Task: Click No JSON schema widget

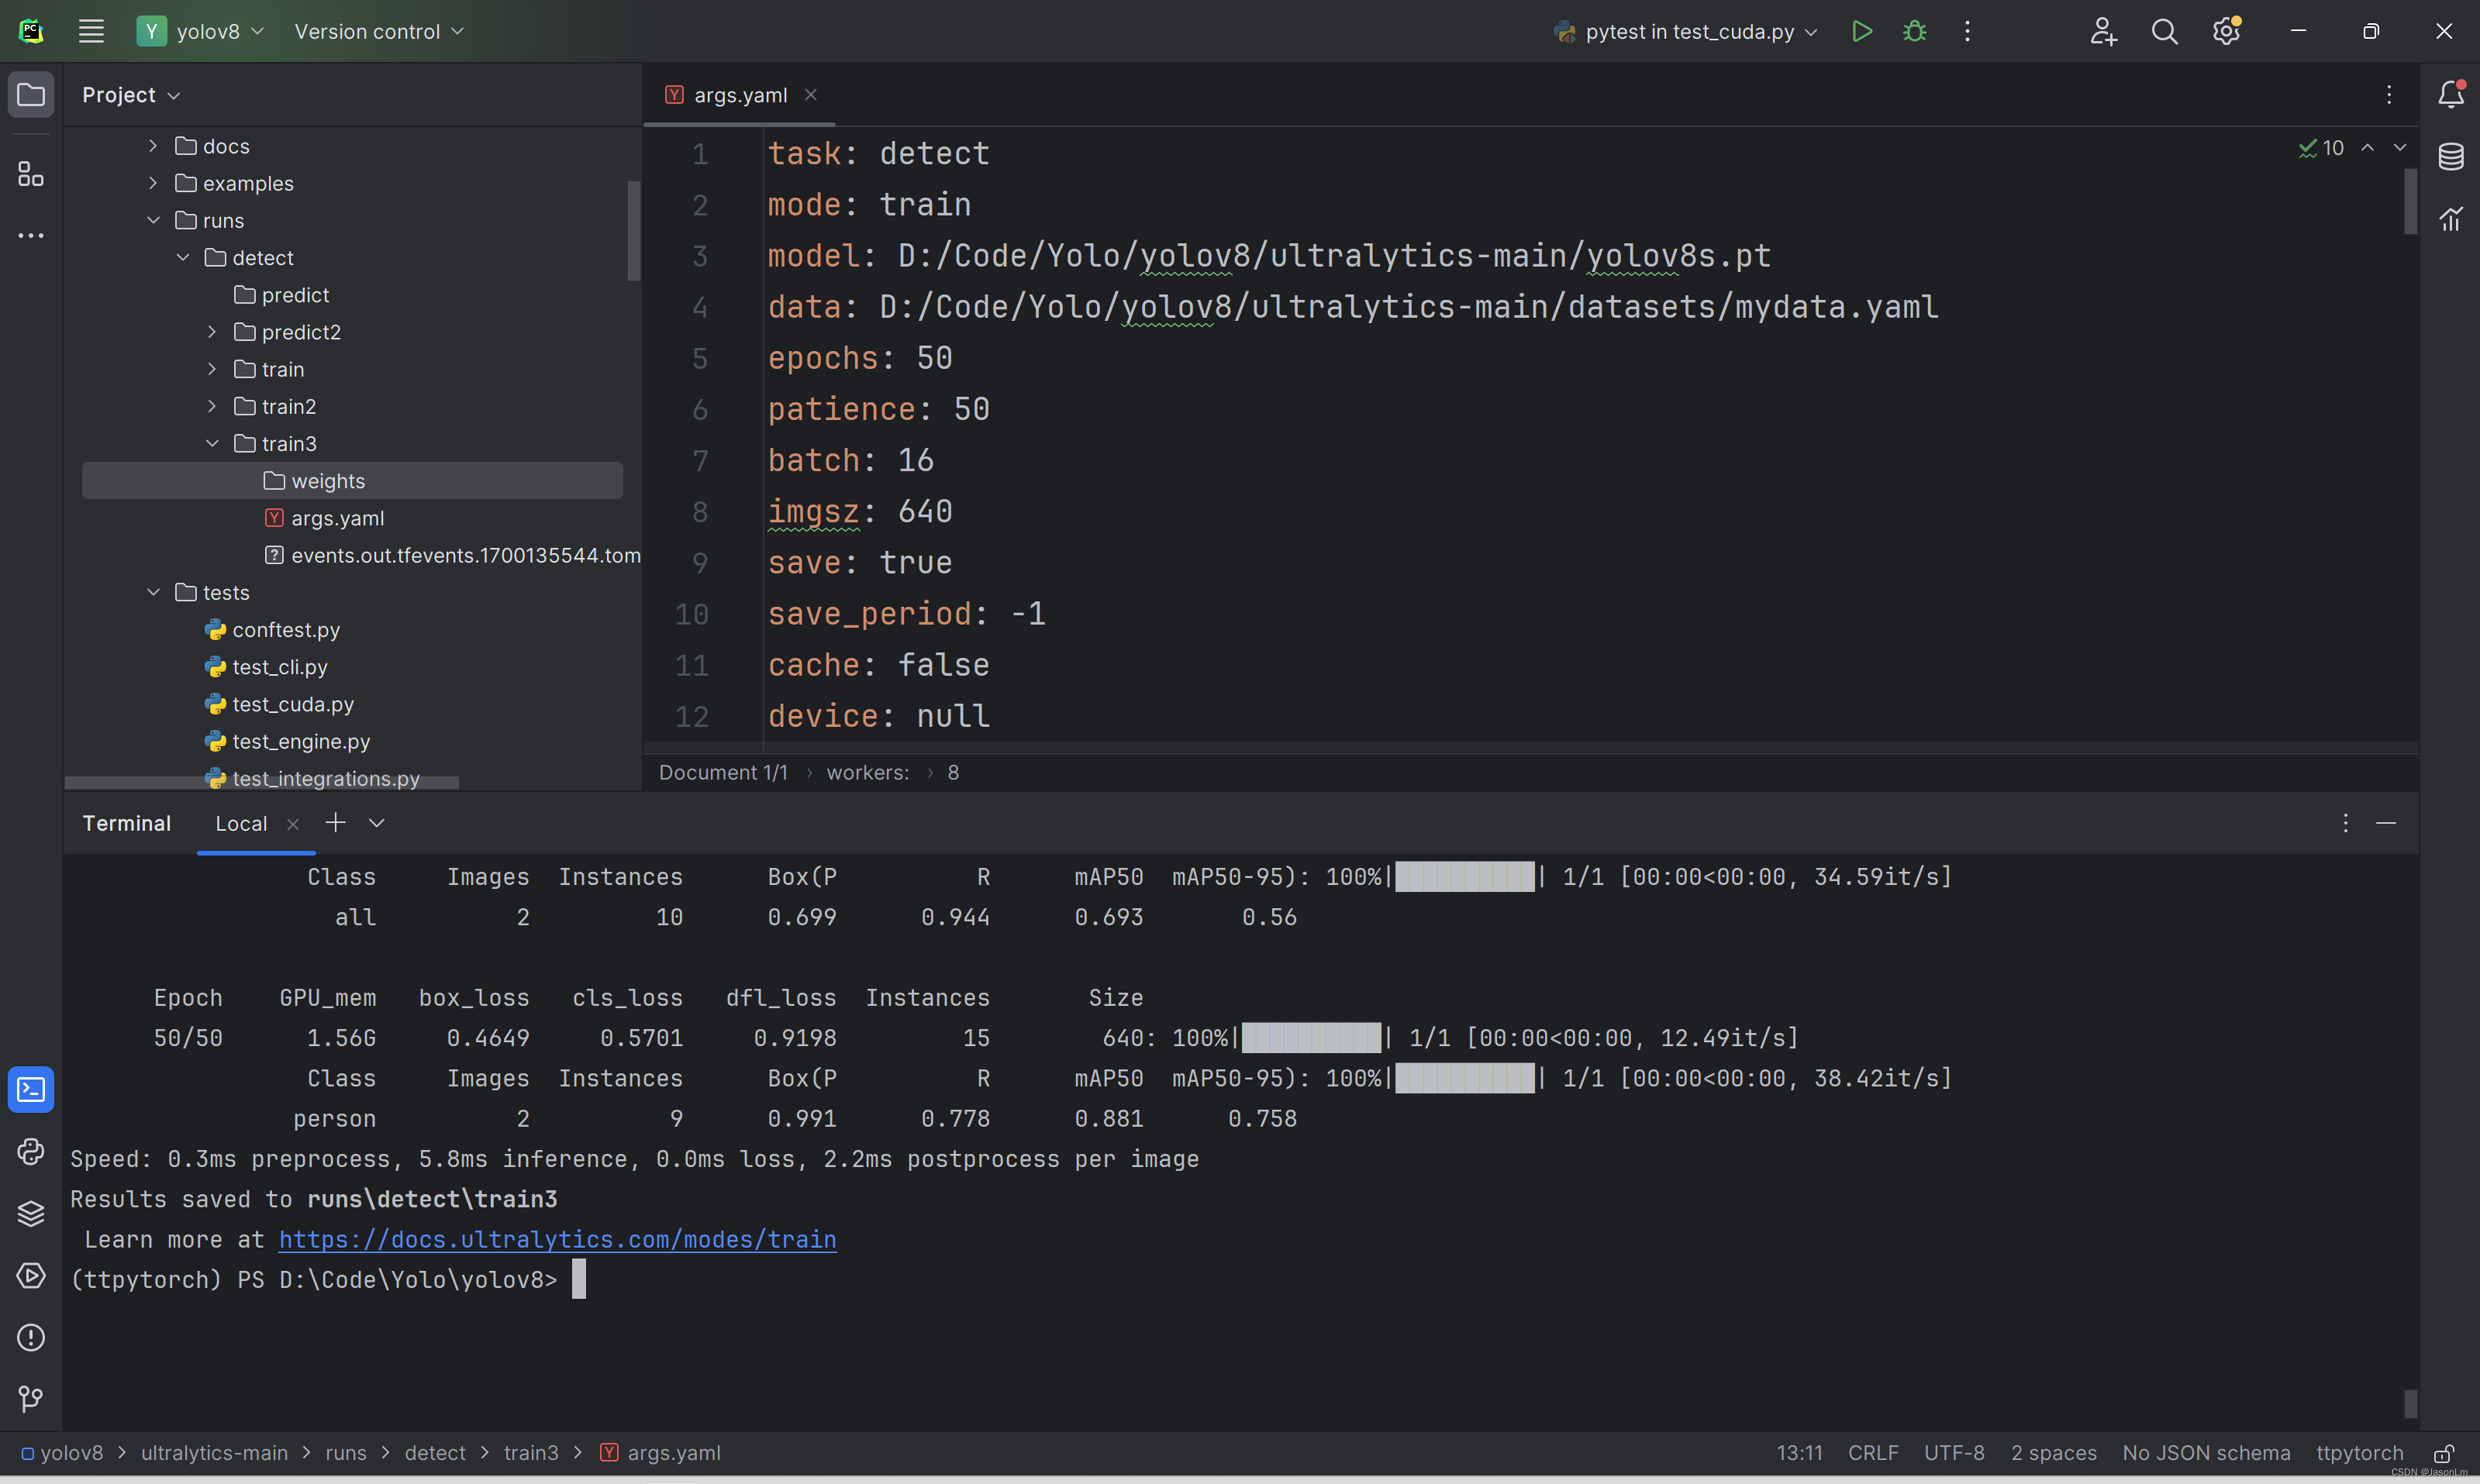Action: point(2206,1453)
